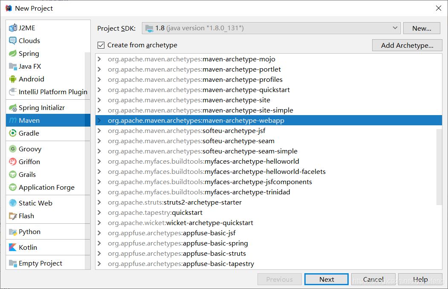Click the archetype list vertical scrollbar
The width and height of the screenshot is (448, 289).
click(439, 167)
